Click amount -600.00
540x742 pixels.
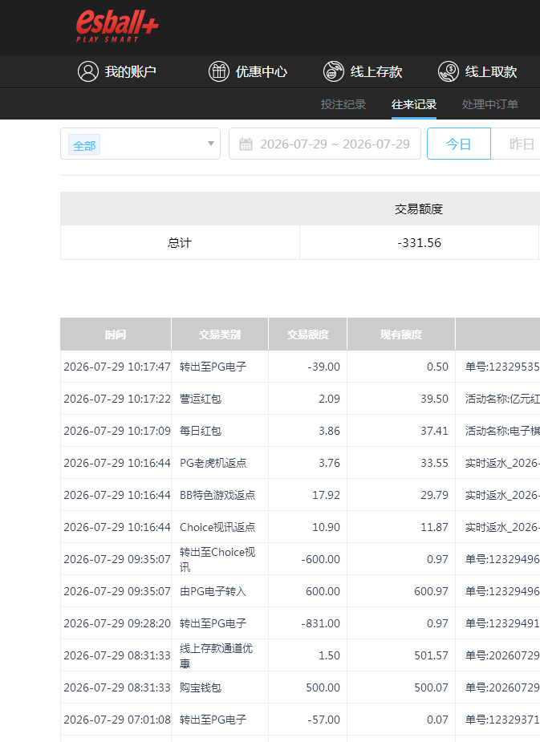[x=320, y=559]
